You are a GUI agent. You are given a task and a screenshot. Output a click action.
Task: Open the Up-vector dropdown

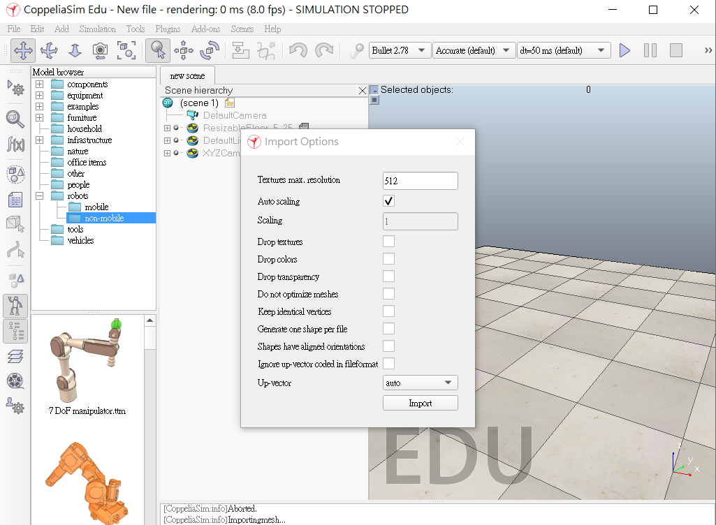pyautogui.click(x=420, y=383)
